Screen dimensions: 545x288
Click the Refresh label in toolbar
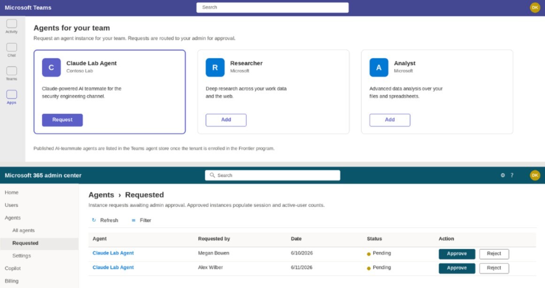point(109,221)
